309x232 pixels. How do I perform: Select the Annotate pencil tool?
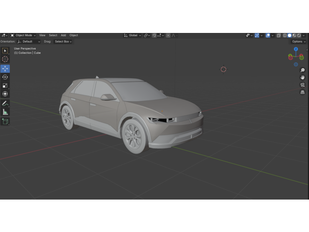[5, 104]
